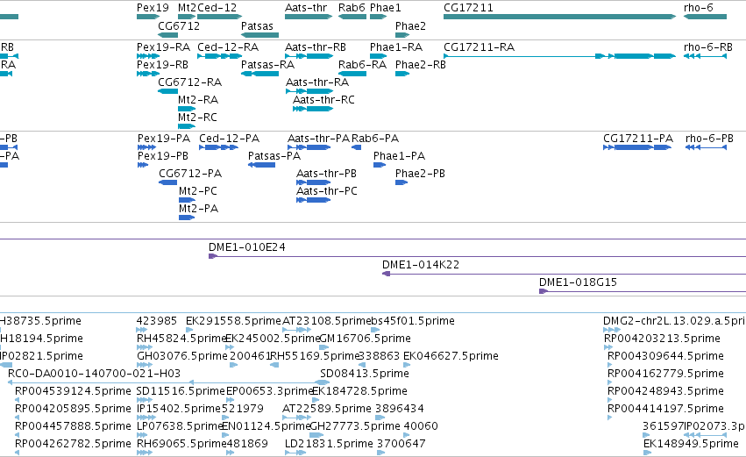Click transcript Mt2-RC
The width and height of the screenshot is (746, 457).
[x=197, y=118]
